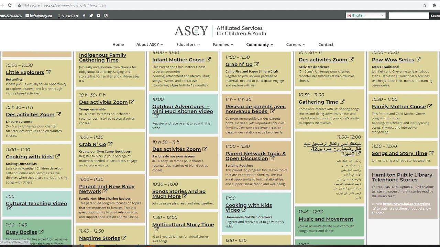Click external link icon beside Des activités Zoom Activités de science
Screen dimensions: 440x247
point(351,59)
